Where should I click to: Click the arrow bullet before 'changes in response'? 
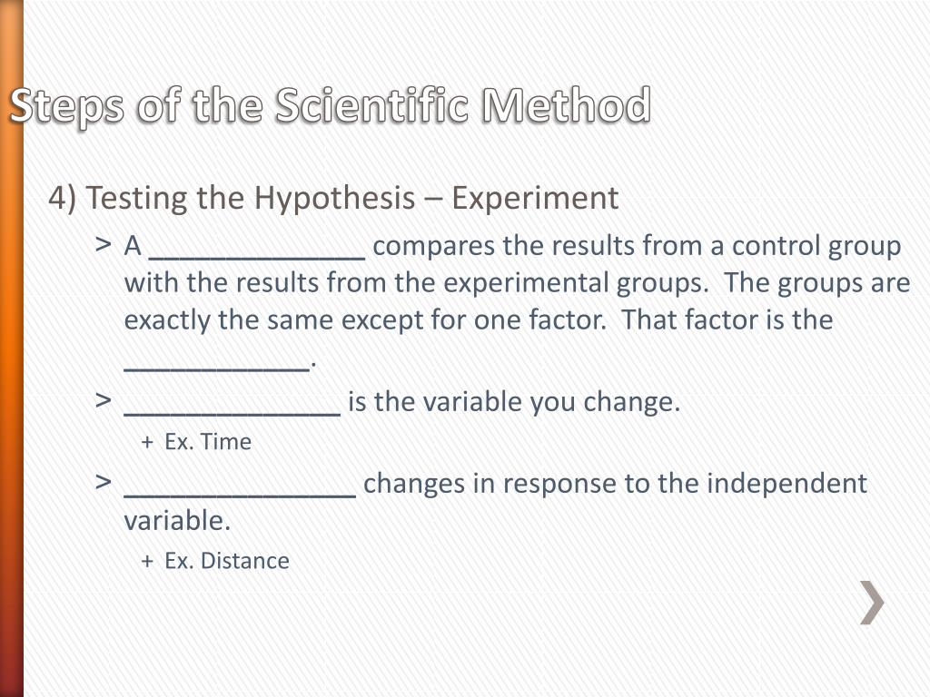(104, 482)
